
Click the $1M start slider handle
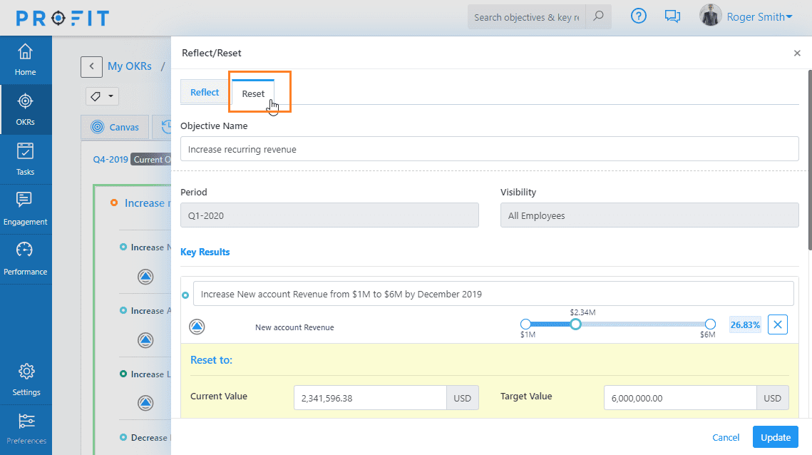[525, 324]
